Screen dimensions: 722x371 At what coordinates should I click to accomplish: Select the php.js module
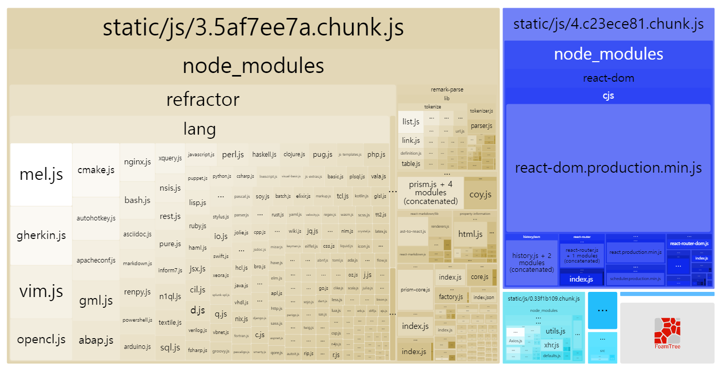(376, 154)
